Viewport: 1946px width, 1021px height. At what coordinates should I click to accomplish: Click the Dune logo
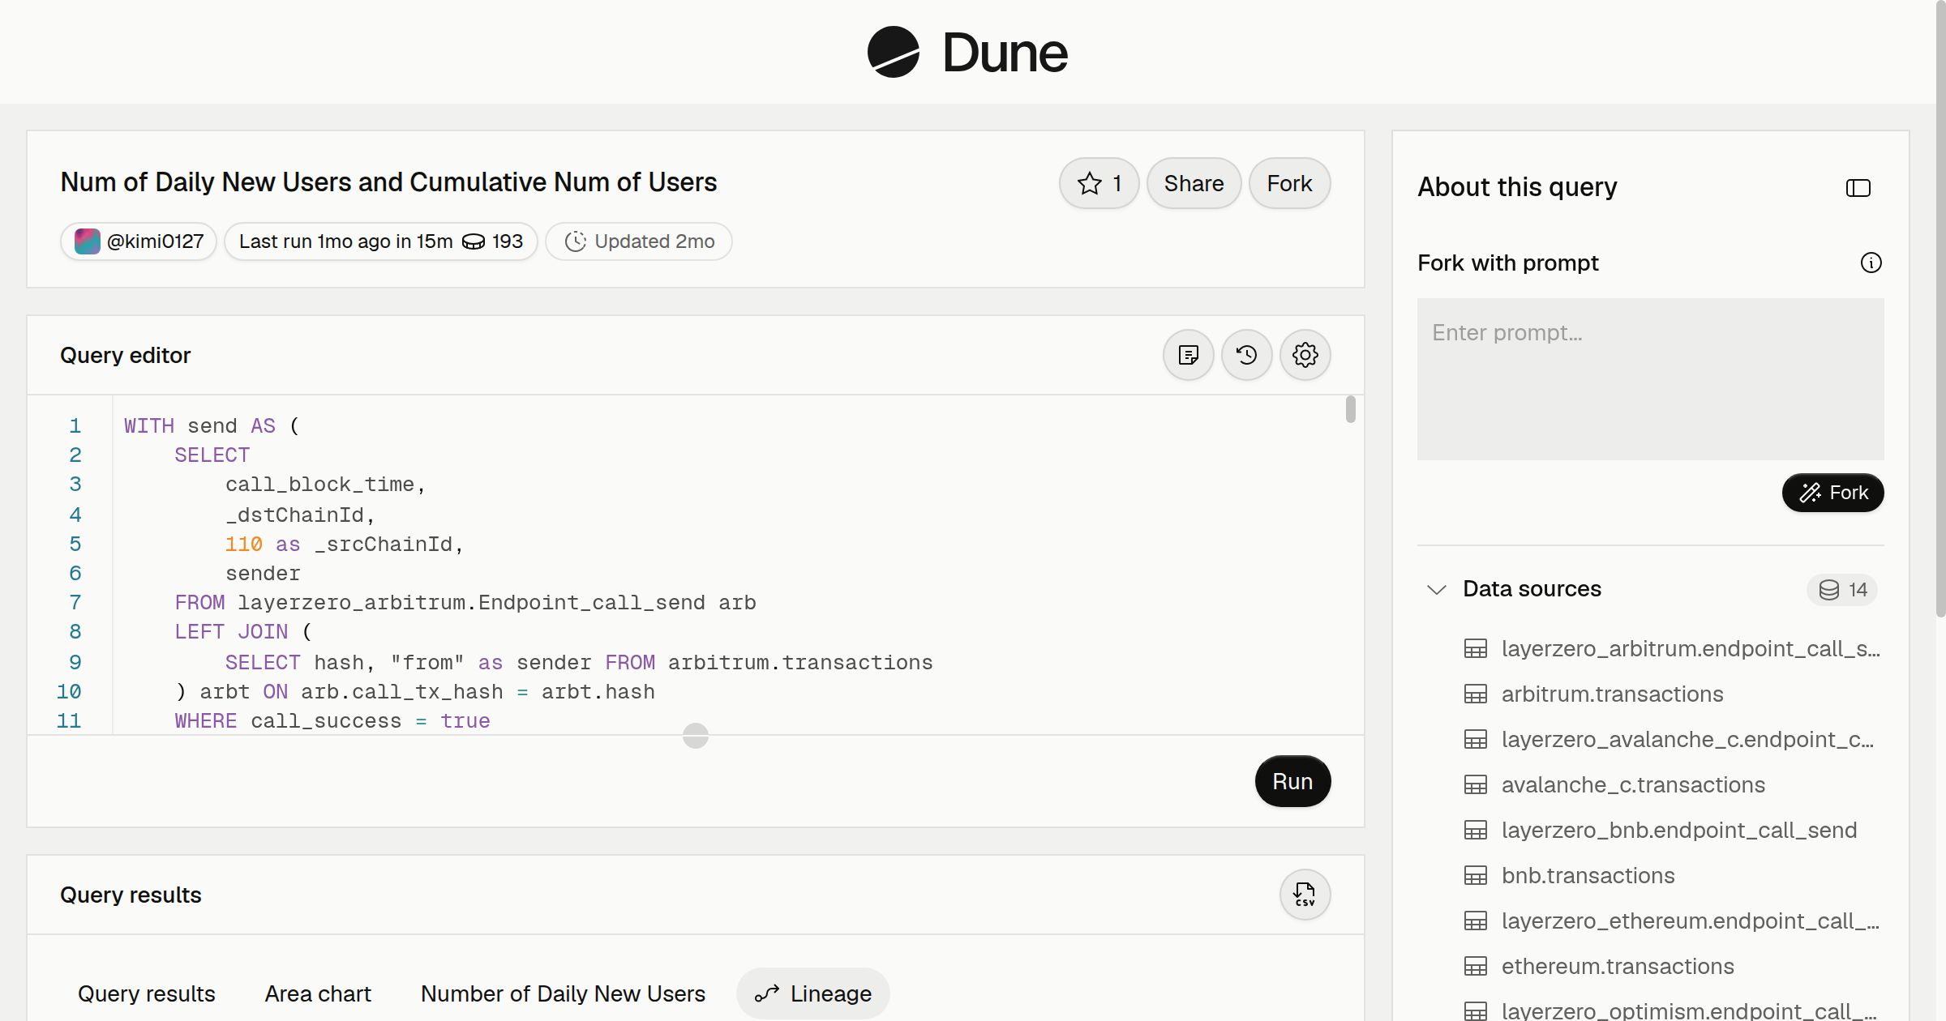pyautogui.click(x=967, y=52)
